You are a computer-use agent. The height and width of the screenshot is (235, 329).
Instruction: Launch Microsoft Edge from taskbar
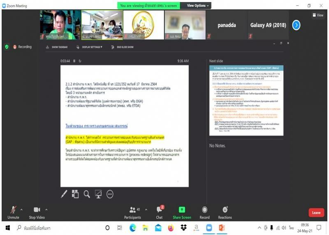tap(132, 228)
